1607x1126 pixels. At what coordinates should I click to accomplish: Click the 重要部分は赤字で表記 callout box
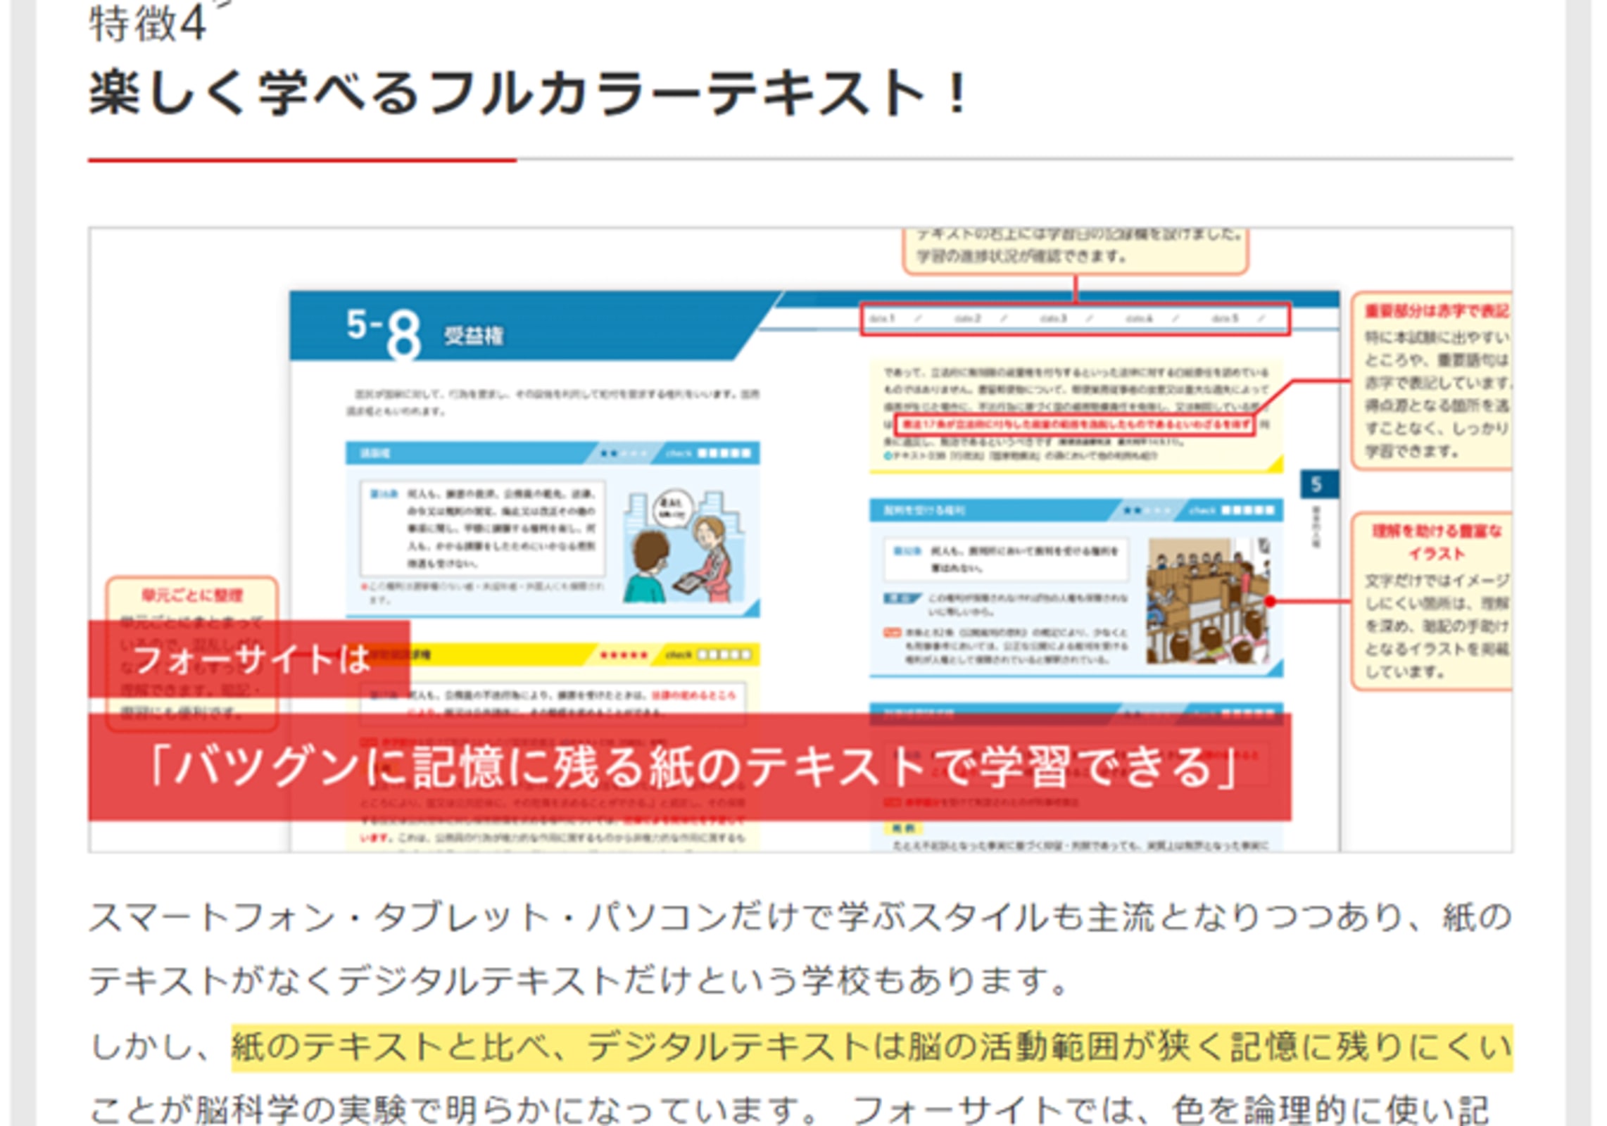(x=1432, y=380)
